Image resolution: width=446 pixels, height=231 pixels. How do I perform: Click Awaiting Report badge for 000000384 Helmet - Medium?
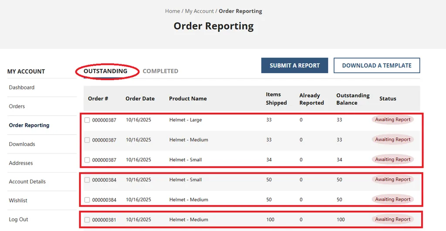point(392,199)
